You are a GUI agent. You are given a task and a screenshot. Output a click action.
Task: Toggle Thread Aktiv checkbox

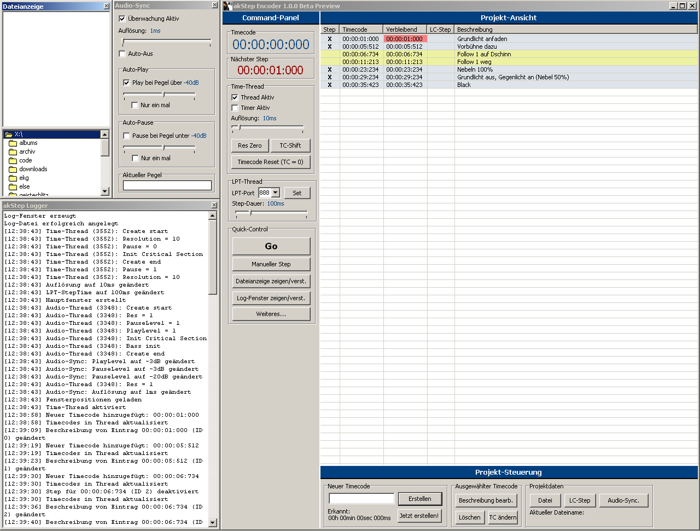pyautogui.click(x=235, y=97)
